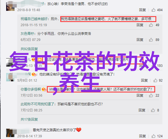Click thumbs-up on reply with 49 likes
This screenshot has width=168, height=139.
151,25
